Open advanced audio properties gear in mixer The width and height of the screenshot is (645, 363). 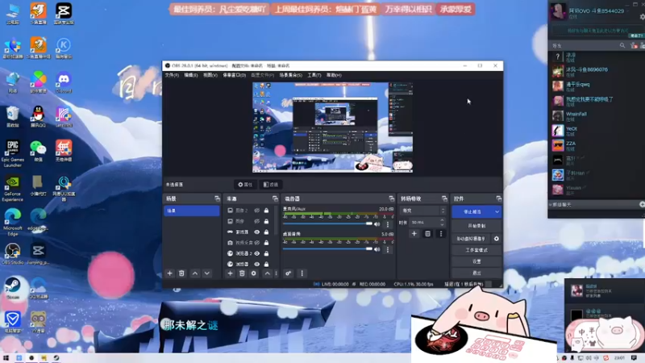click(288, 273)
